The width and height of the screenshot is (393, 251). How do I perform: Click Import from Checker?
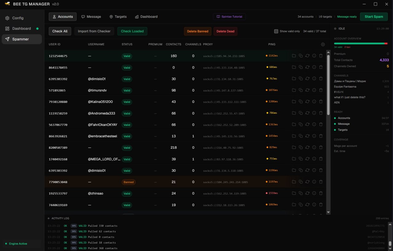pos(94,31)
